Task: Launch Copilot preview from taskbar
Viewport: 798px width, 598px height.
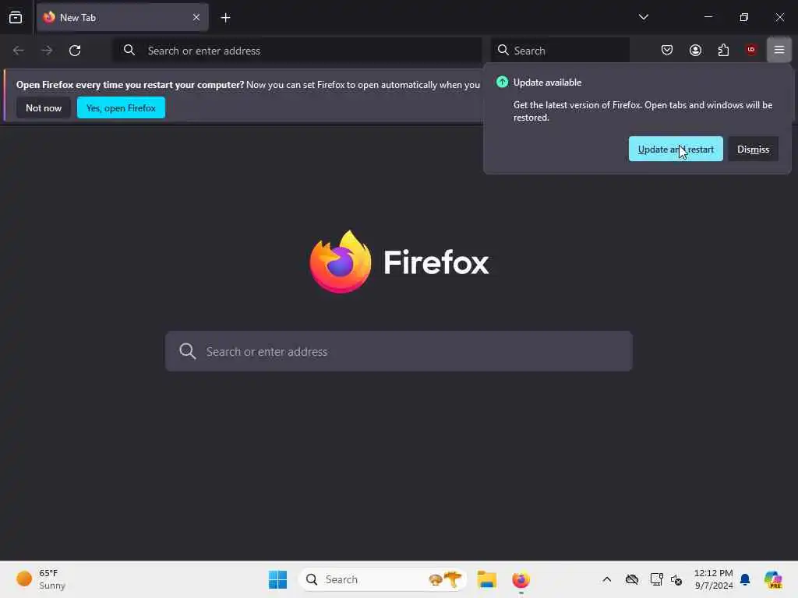Action: tap(773, 579)
